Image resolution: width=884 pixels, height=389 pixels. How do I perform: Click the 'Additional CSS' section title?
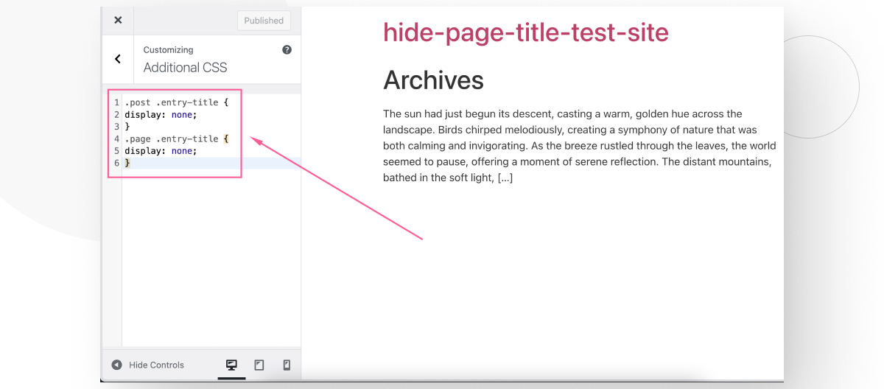185,67
